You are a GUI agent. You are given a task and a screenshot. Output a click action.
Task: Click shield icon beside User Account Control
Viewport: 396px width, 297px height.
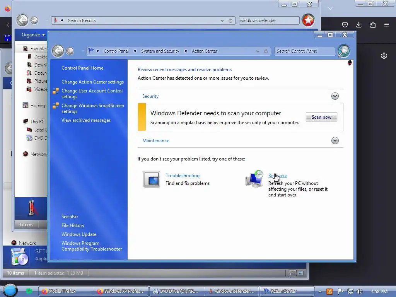(x=56, y=91)
